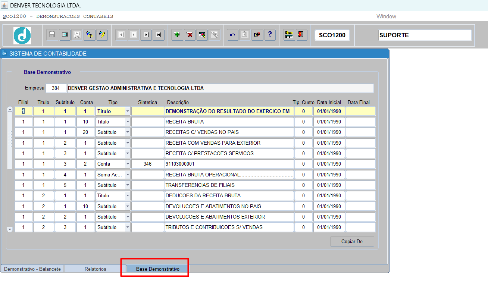
Task: Exit using the red door icon
Action: point(301,35)
